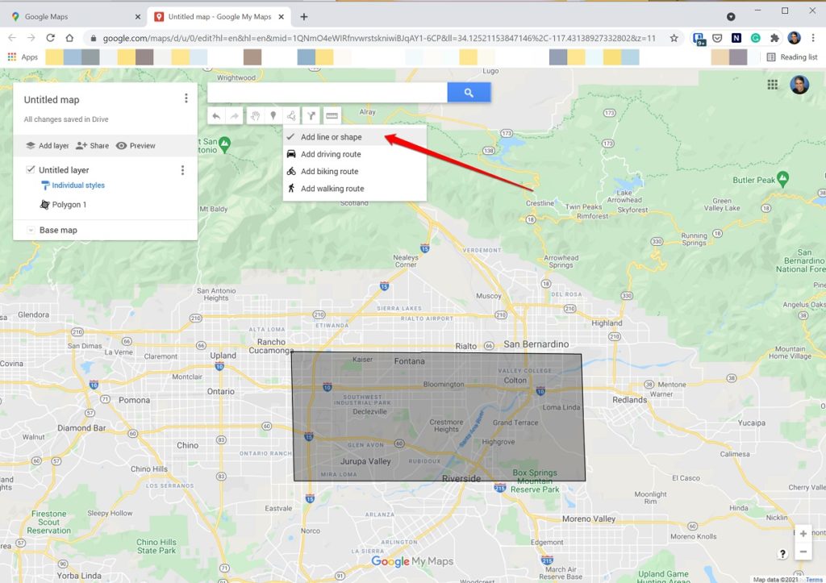Screen dimensions: 826x583
Task: Select the Add marker tool
Action: coord(273,115)
